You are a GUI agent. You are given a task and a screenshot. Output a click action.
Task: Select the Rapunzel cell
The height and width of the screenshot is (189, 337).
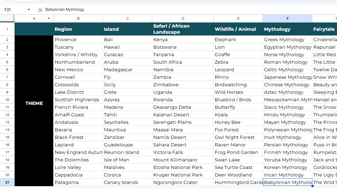click(324, 47)
